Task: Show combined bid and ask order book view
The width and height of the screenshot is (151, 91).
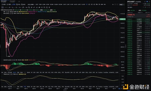Action: click(144, 7)
